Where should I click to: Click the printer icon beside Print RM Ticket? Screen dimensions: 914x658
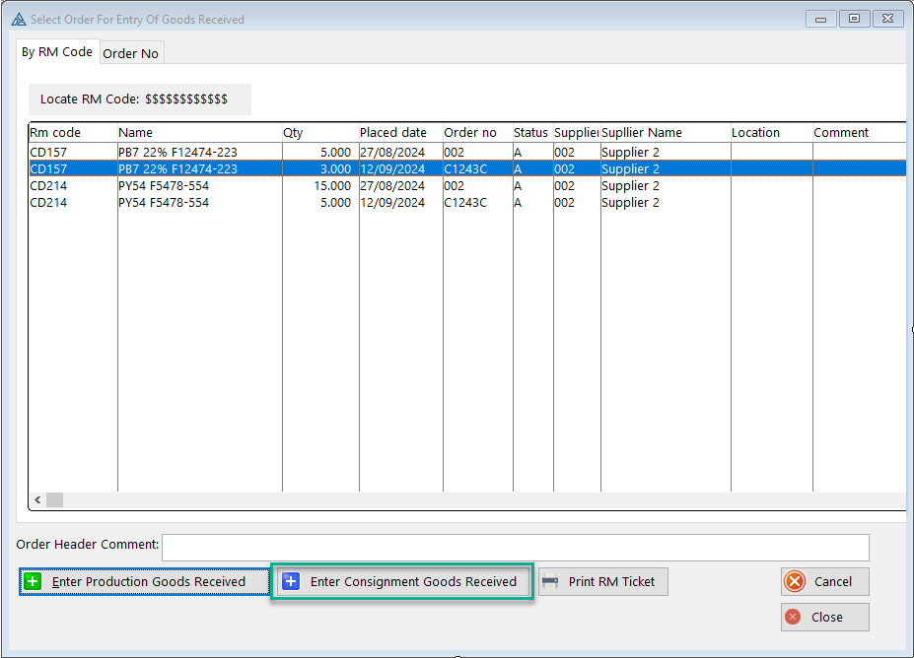(550, 581)
